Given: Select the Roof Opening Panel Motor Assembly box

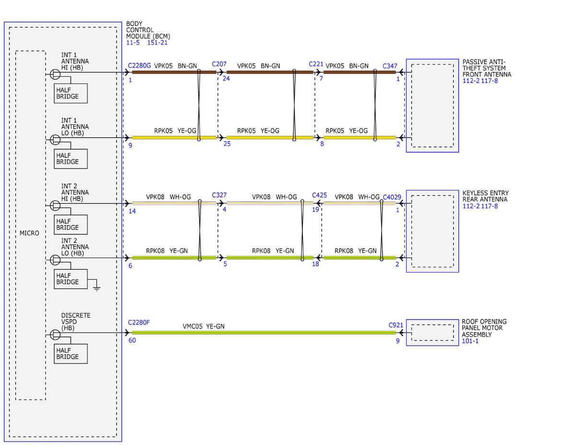Looking at the screenshot, I should click(x=432, y=333).
